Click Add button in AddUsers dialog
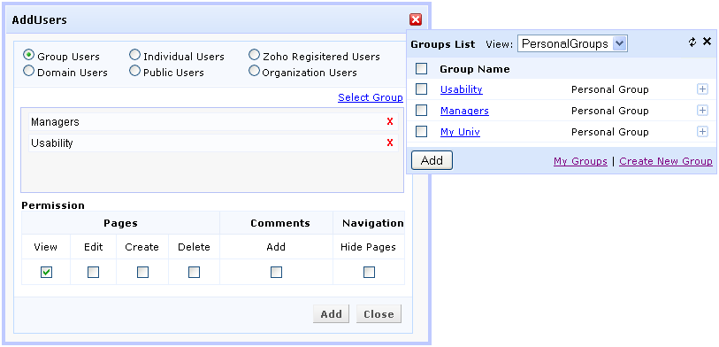Screen dimensions: 719x347 click(331, 314)
